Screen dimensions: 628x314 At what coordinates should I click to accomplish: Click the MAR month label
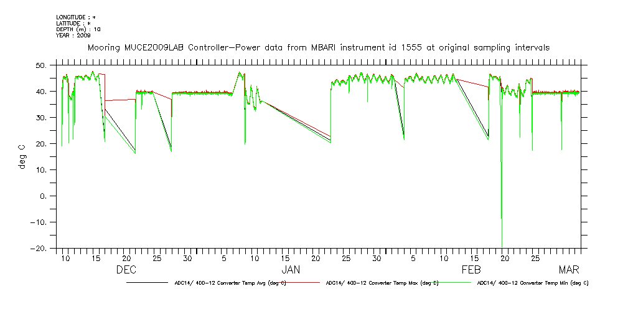coord(569,270)
